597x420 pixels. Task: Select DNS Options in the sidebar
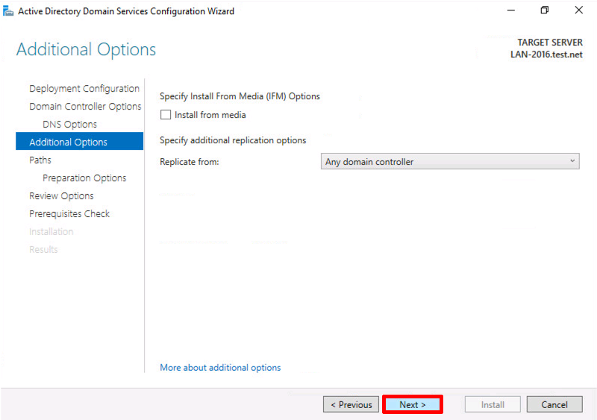coord(69,124)
